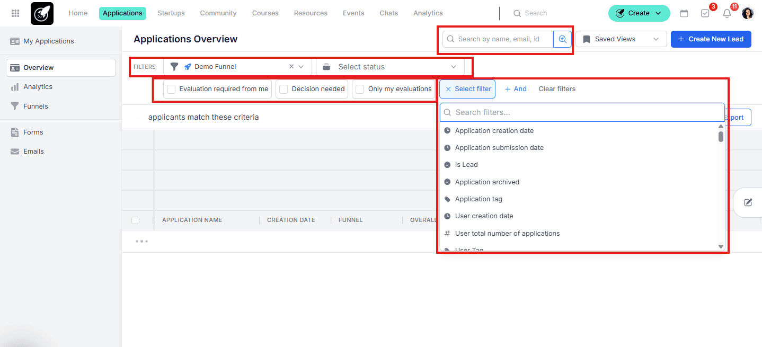Open the Select status dropdown

coord(390,67)
